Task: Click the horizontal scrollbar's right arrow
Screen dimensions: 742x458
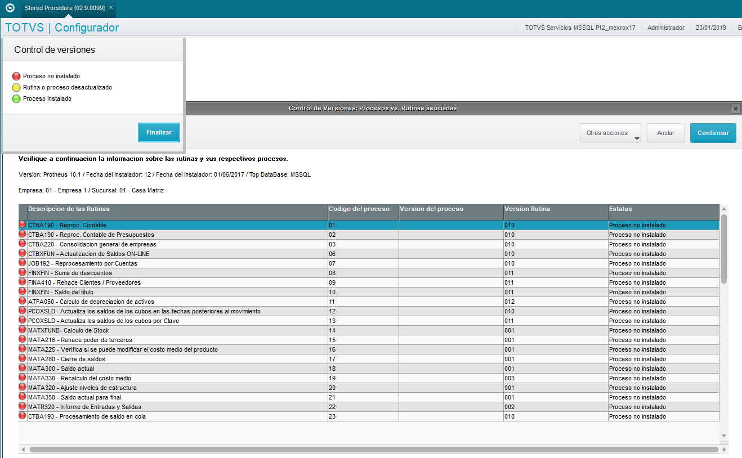Action: 724,450
